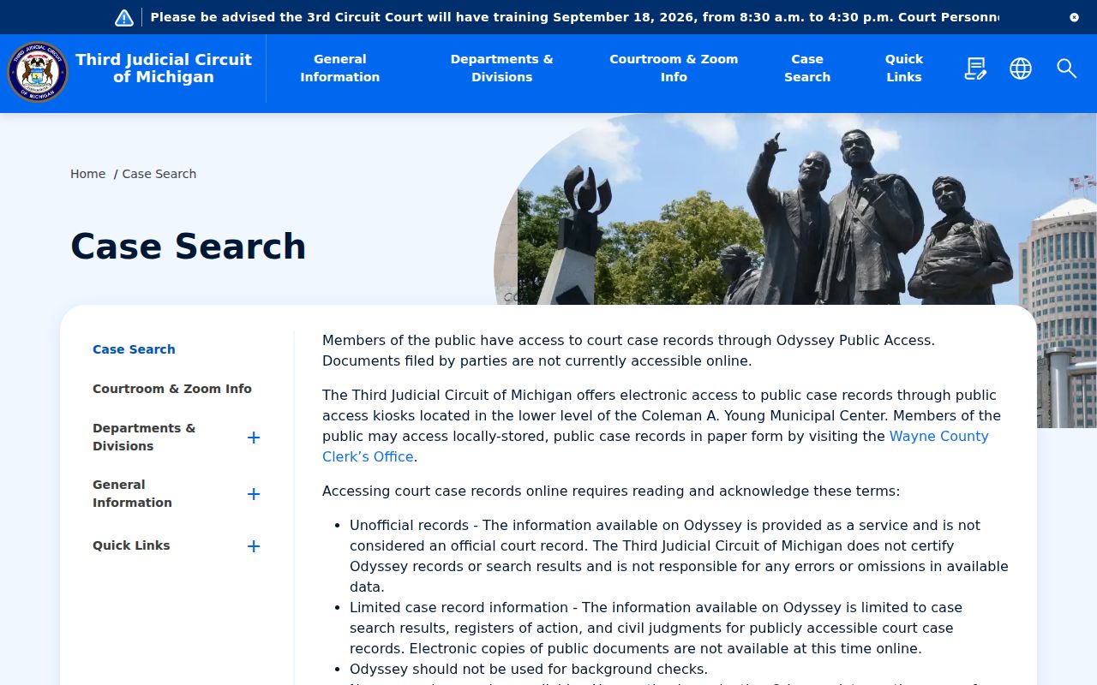Open the Quick Links header menu

(x=904, y=68)
